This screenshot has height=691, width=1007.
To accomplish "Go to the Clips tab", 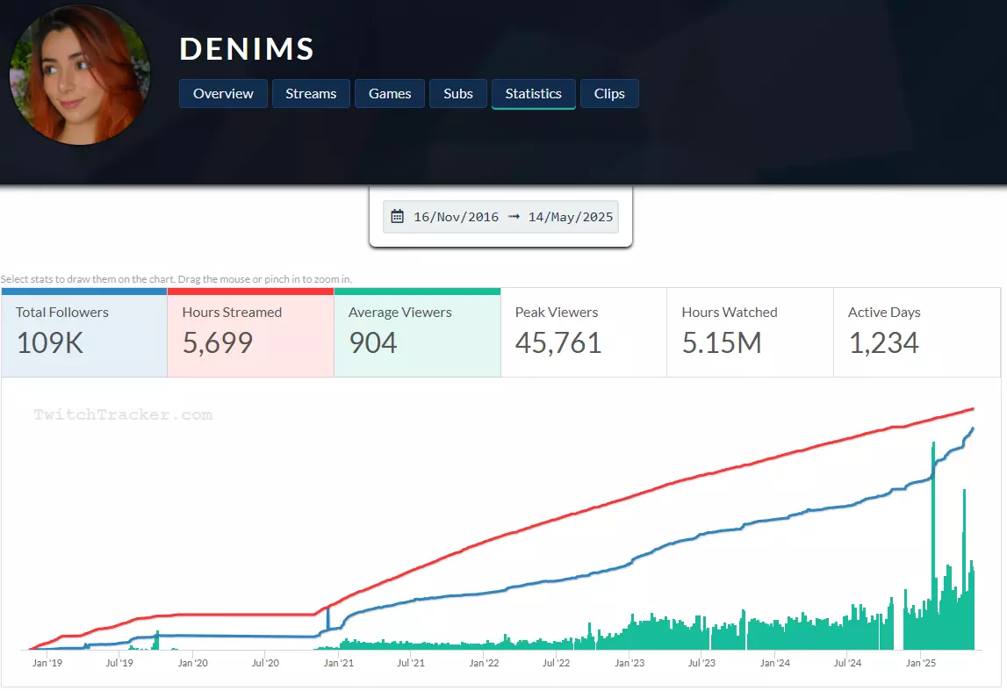I will tap(609, 94).
